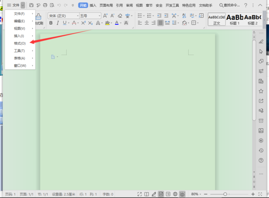Click the zoom slider handle
This screenshot has height=198, width=269.
coord(225,194)
